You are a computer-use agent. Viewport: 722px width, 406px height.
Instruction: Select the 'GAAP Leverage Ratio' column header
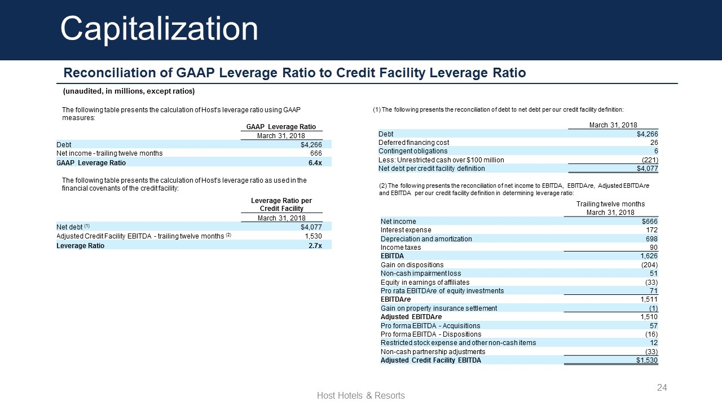click(x=281, y=127)
